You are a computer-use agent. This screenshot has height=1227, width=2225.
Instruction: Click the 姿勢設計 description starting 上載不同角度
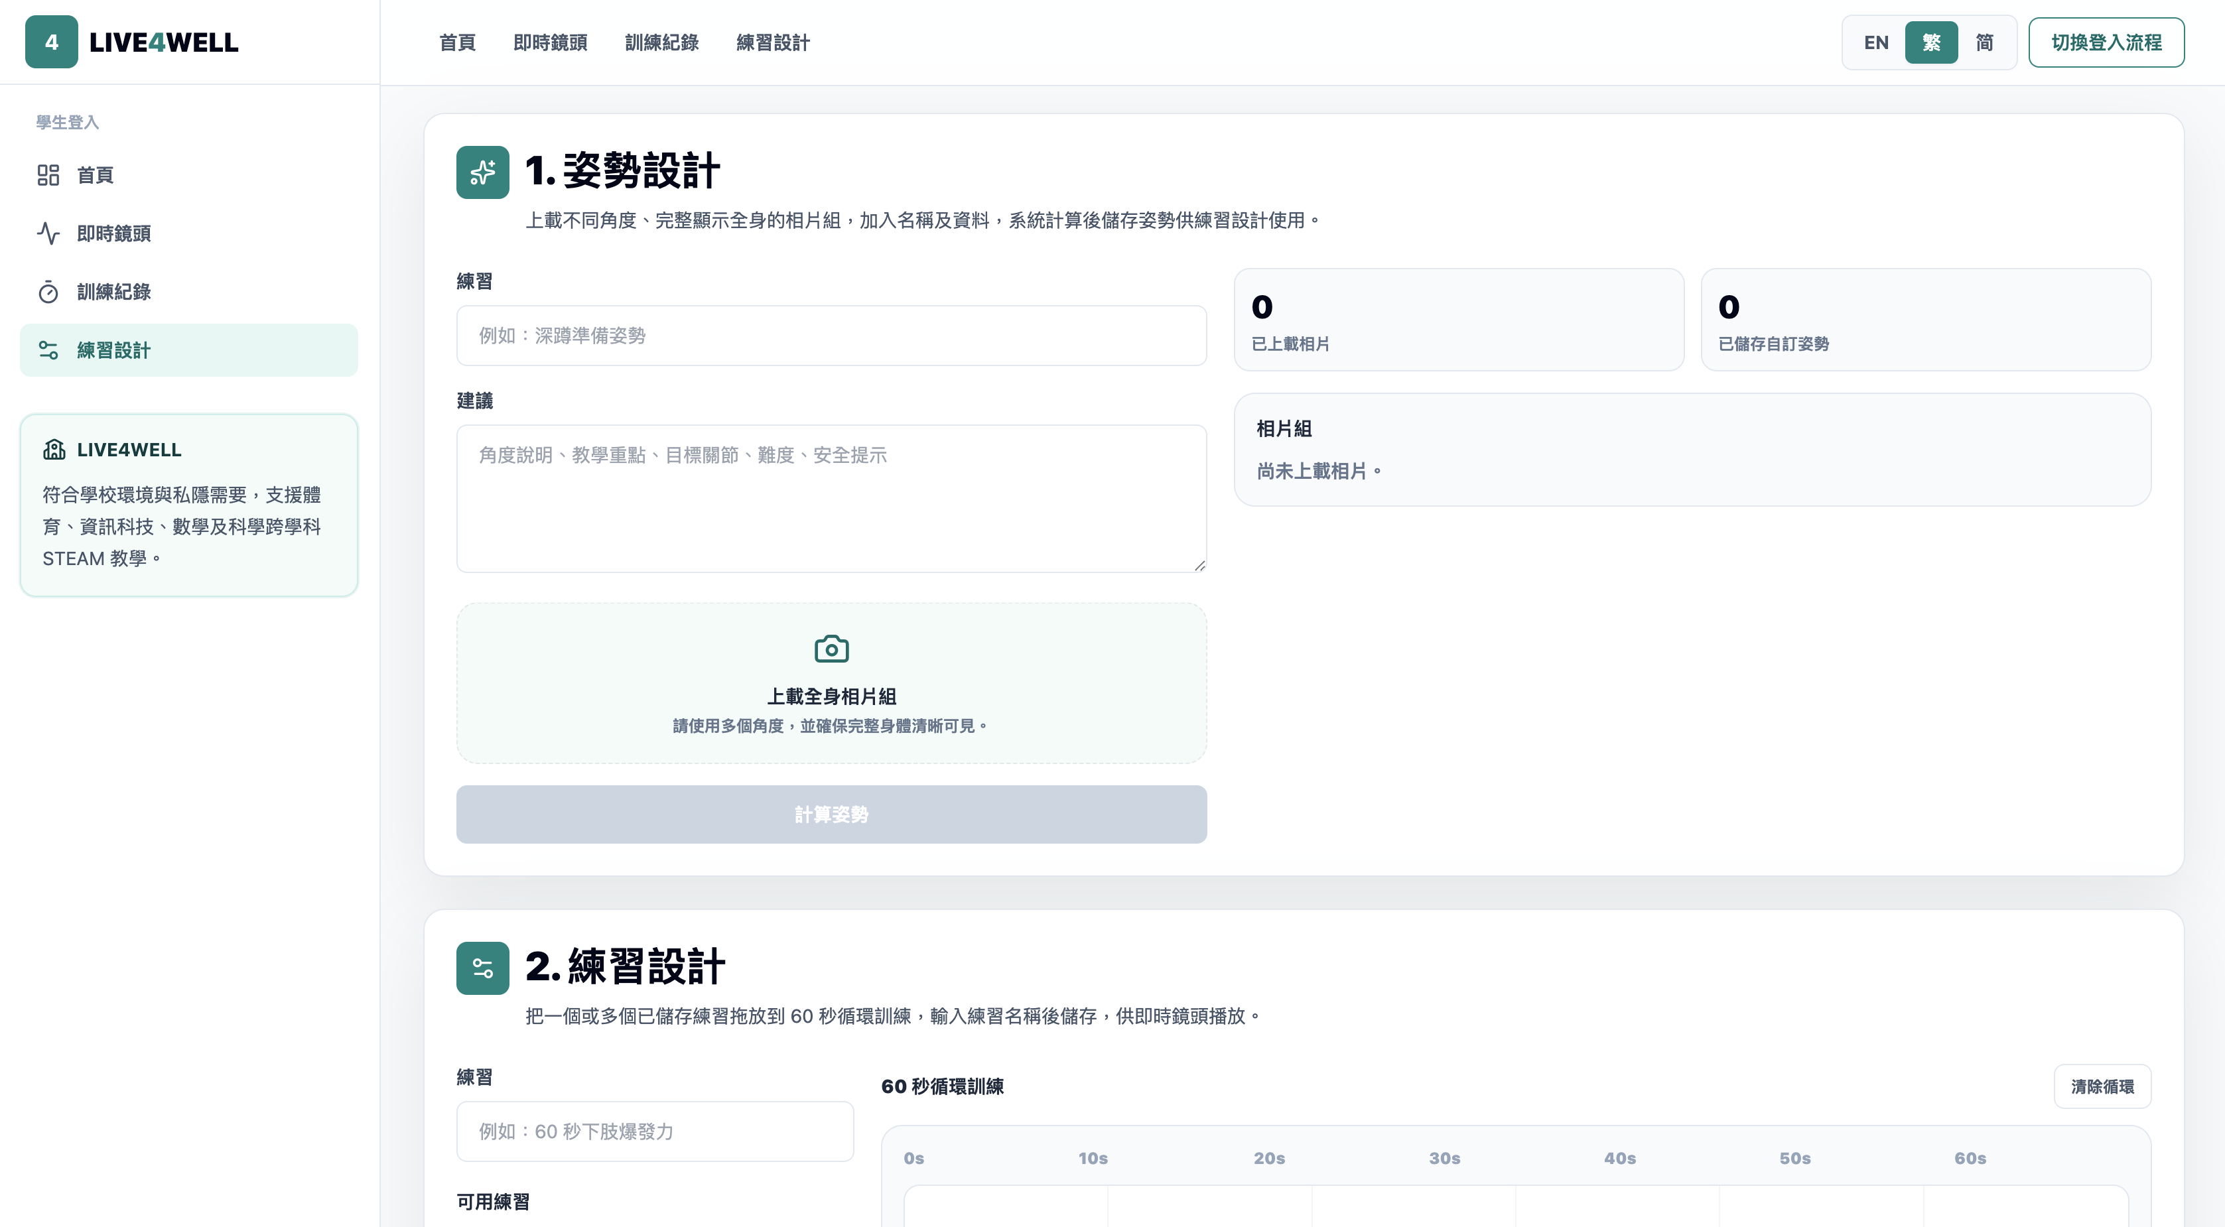923,220
